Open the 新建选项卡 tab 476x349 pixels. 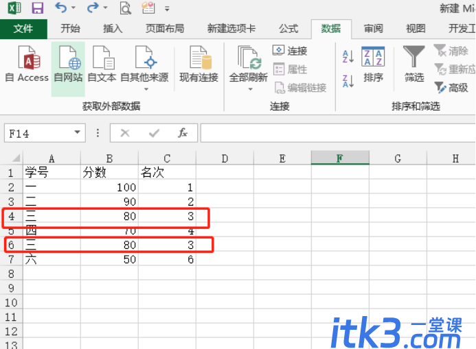[x=231, y=29]
